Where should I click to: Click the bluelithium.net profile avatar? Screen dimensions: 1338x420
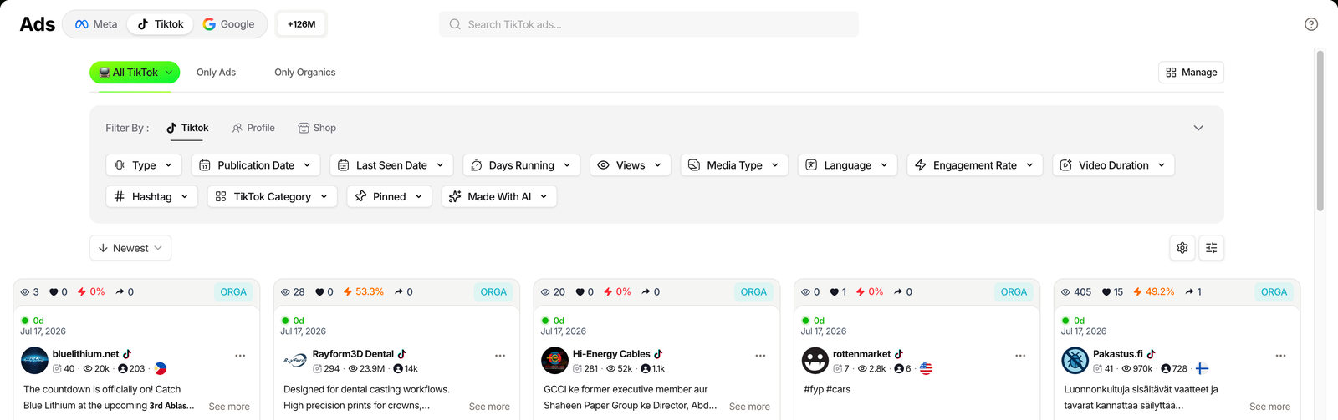(34, 361)
